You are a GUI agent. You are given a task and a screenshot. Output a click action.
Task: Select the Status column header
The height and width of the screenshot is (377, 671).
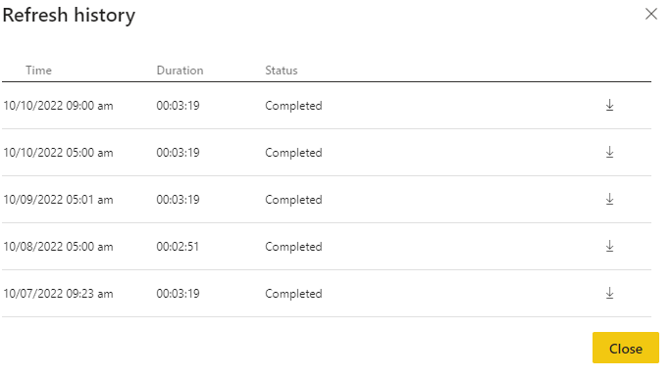[282, 71]
